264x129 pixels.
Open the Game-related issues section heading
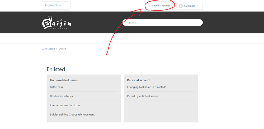[64, 80]
